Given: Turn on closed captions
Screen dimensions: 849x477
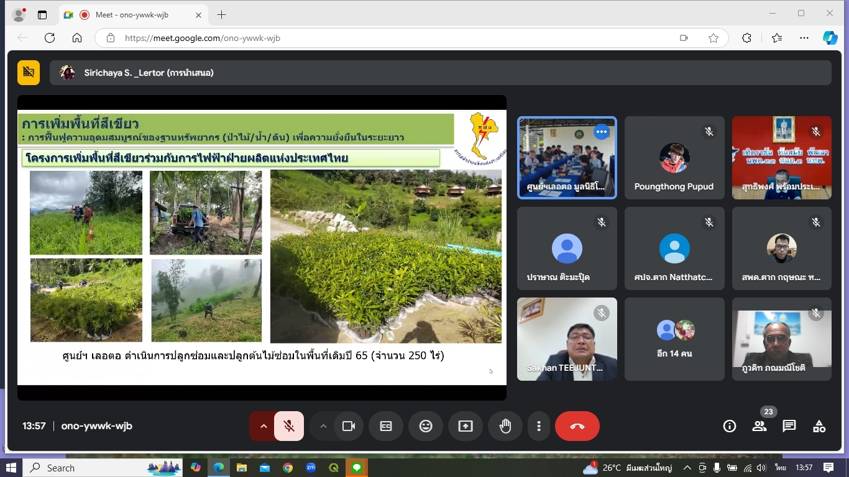Looking at the screenshot, I should tap(386, 426).
